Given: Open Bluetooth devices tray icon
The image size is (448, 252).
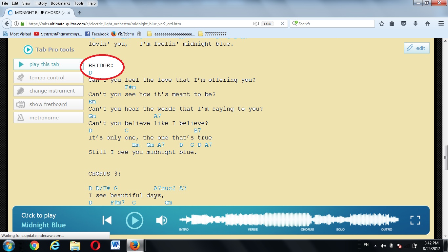Looking at the screenshot, I should pyautogui.click(x=391, y=245).
